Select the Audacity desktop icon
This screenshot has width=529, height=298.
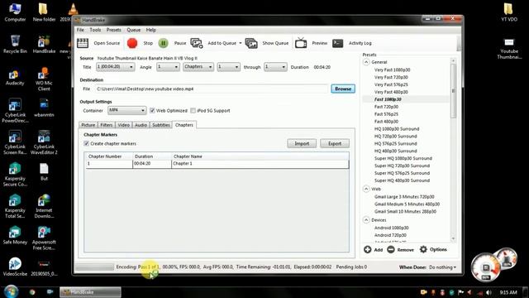pyautogui.click(x=15, y=76)
